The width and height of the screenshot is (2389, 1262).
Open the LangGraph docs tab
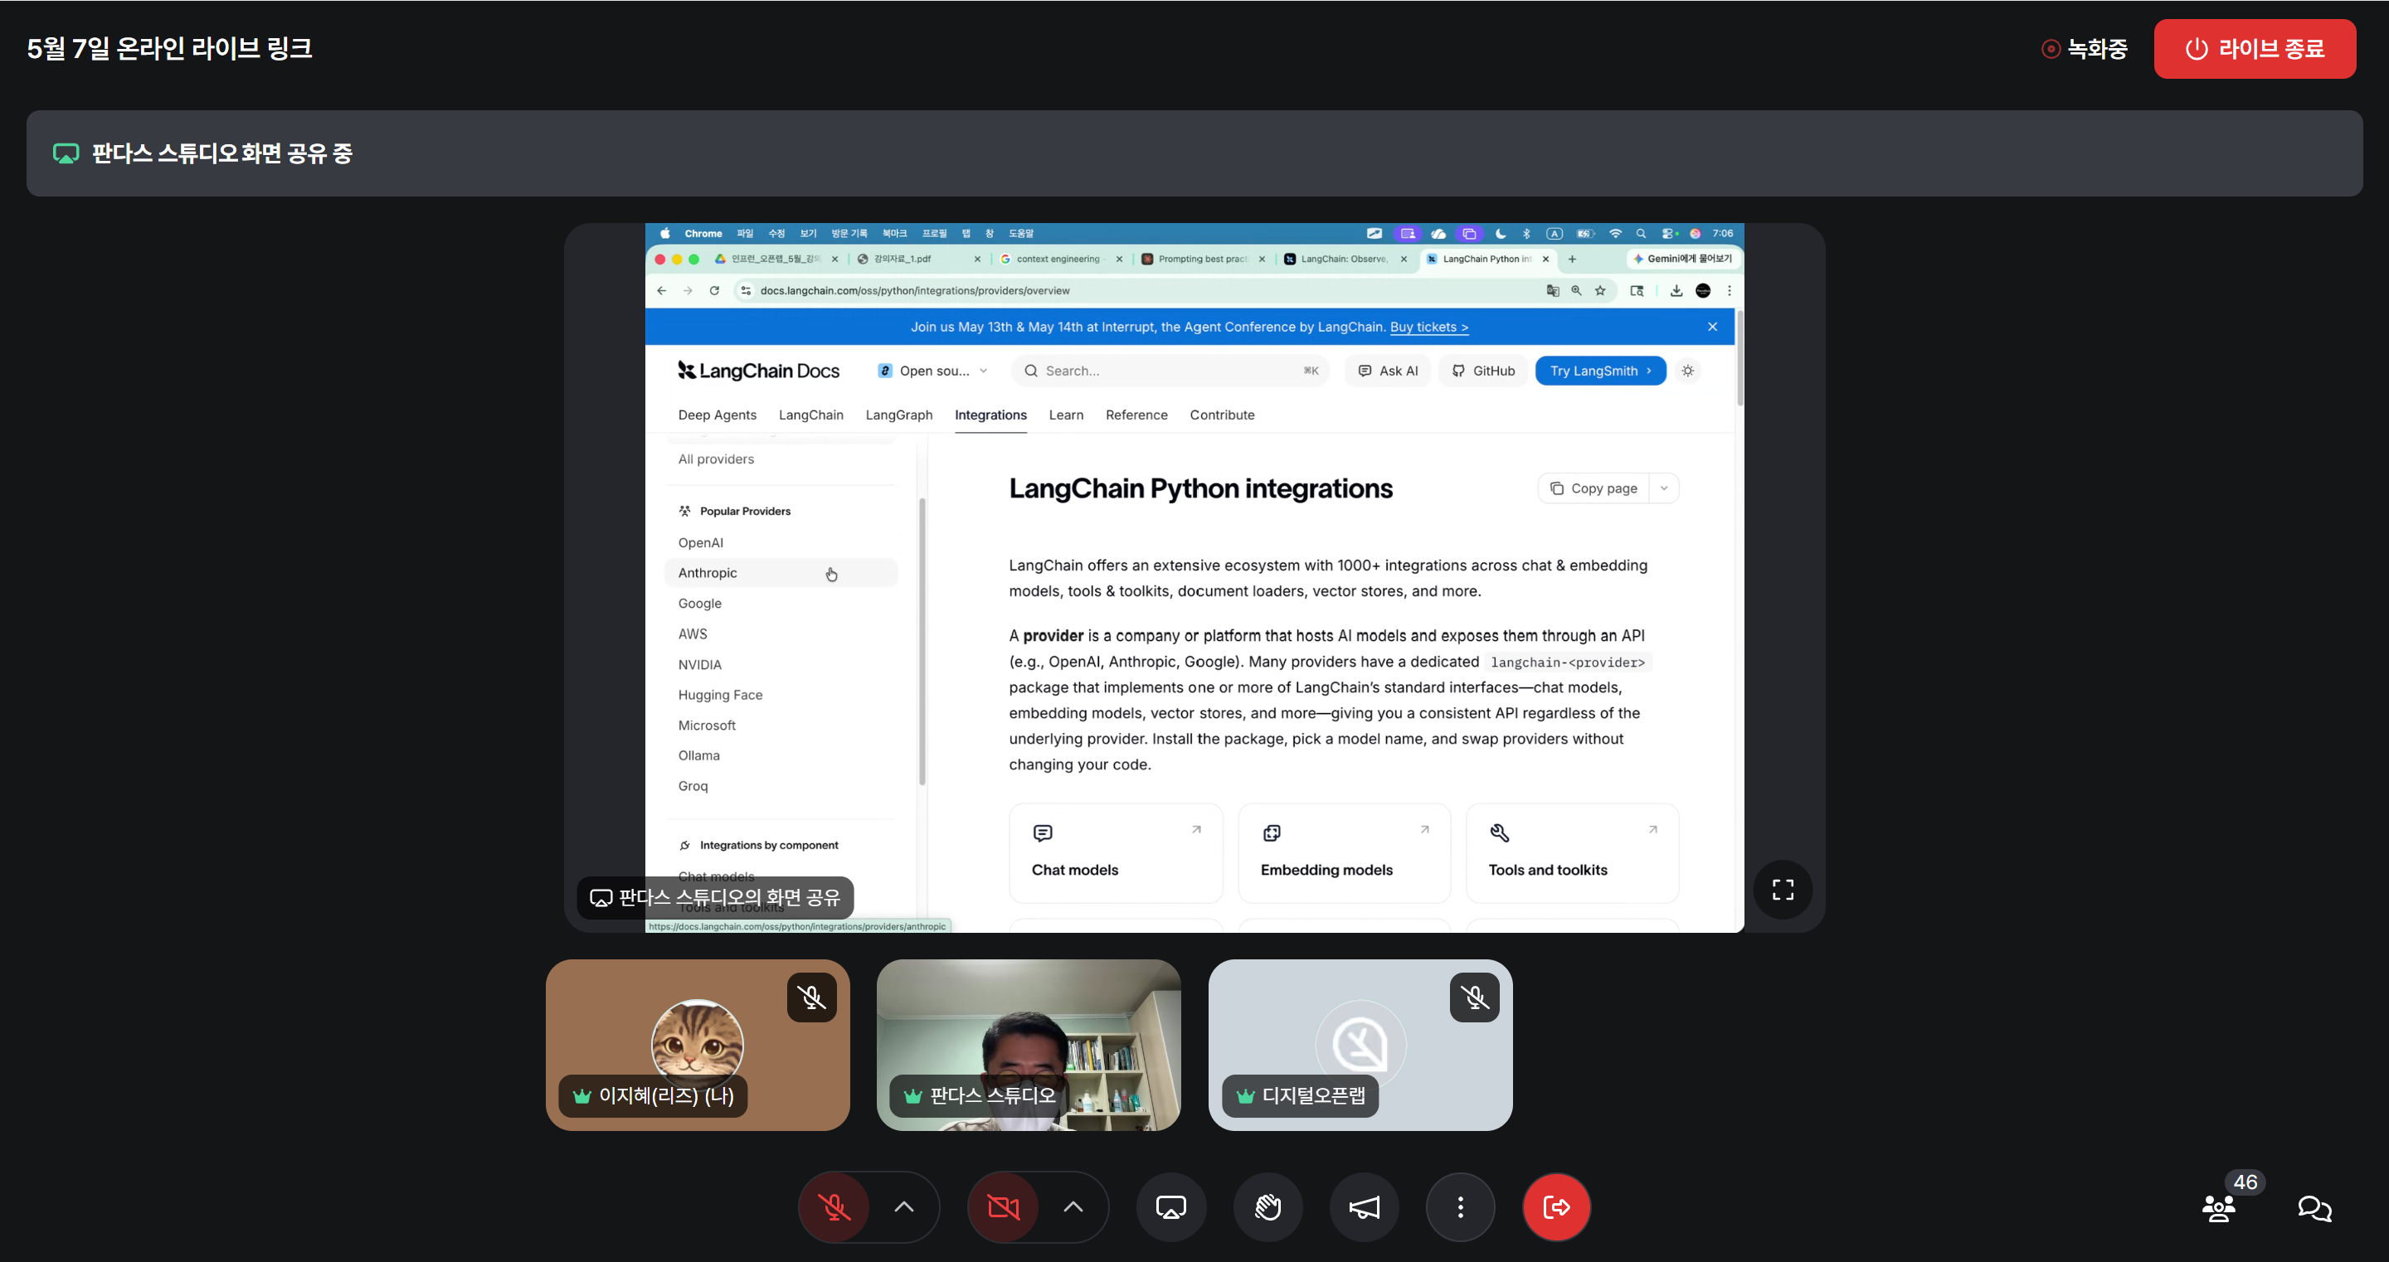coord(898,415)
